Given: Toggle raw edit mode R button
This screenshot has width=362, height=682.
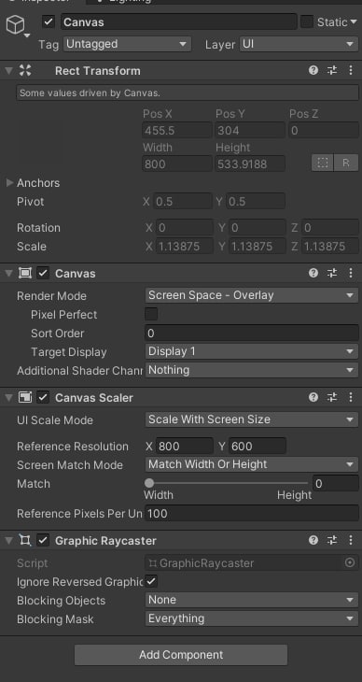Looking at the screenshot, I should [346, 163].
